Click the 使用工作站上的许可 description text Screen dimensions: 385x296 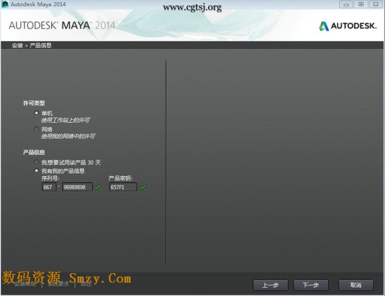click(x=65, y=120)
